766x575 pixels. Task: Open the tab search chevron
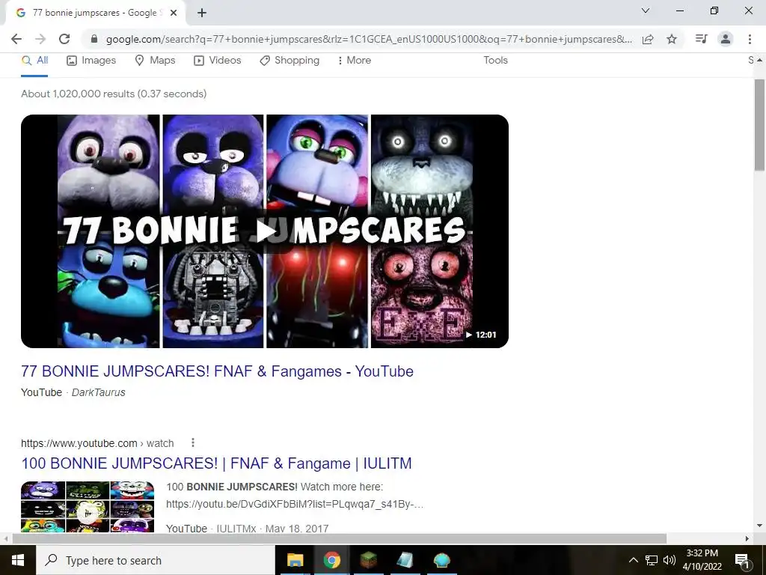(x=646, y=10)
